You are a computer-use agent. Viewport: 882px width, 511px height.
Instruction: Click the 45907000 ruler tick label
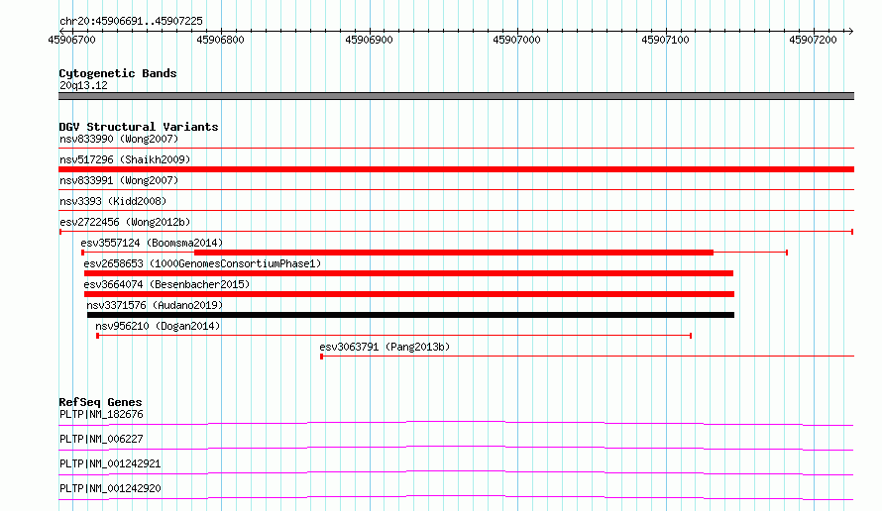(516, 40)
